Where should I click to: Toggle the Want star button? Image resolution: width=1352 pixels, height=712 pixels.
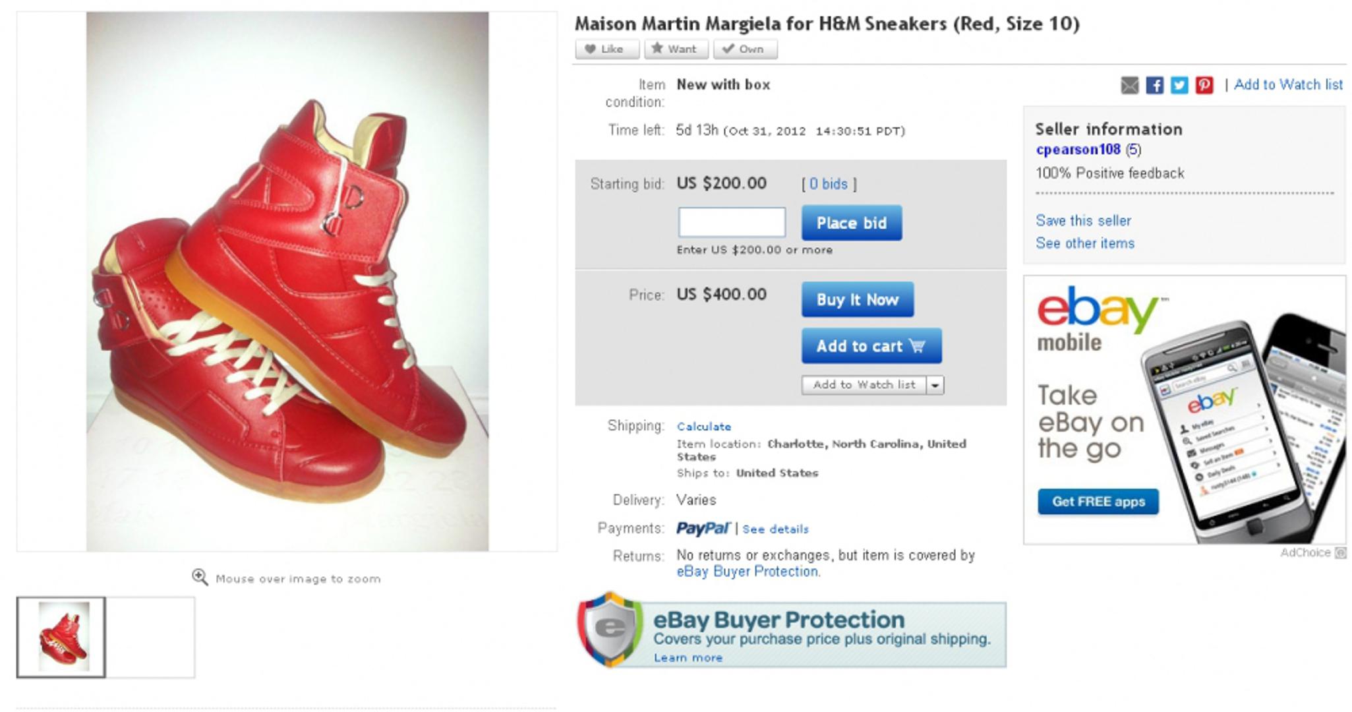(x=676, y=49)
